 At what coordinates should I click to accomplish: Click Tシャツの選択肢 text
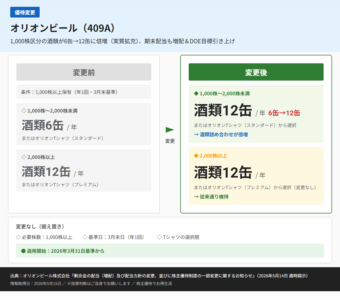click(181, 237)
